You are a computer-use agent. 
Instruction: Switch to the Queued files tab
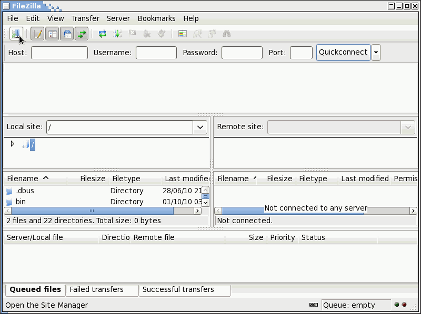coord(35,290)
